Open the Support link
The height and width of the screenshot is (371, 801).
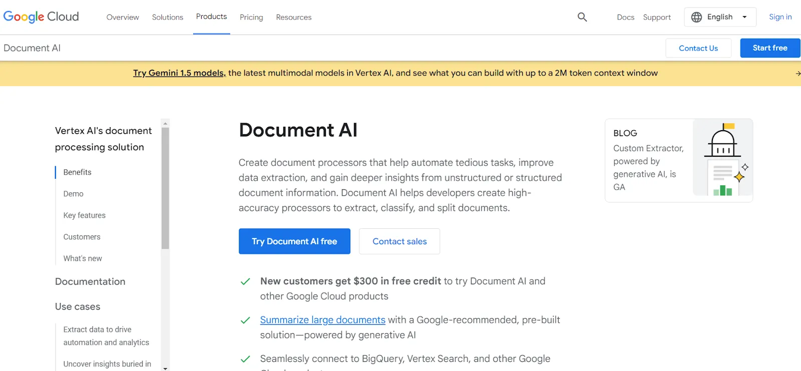coord(657,17)
